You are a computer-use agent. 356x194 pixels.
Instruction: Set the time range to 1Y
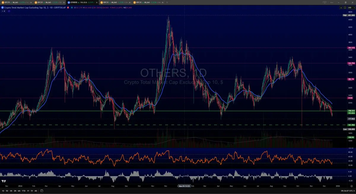(28, 191)
